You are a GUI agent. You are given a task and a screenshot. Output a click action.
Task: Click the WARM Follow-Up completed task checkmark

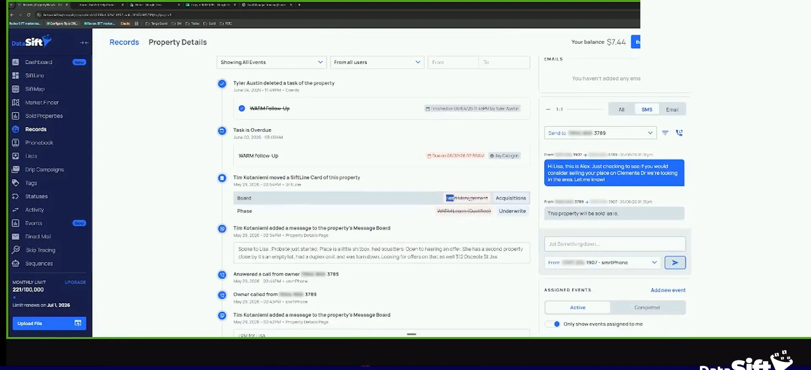coord(242,109)
